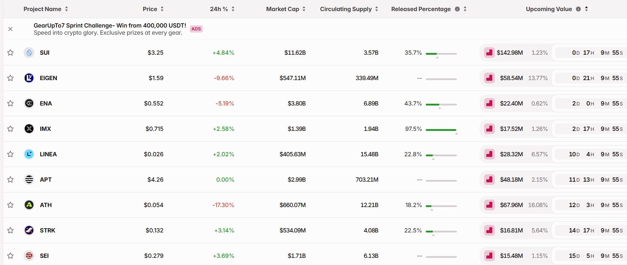The height and width of the screenshot is (265, 627).
Task: Click the ATH token logo icon
Action: point(29,205)
